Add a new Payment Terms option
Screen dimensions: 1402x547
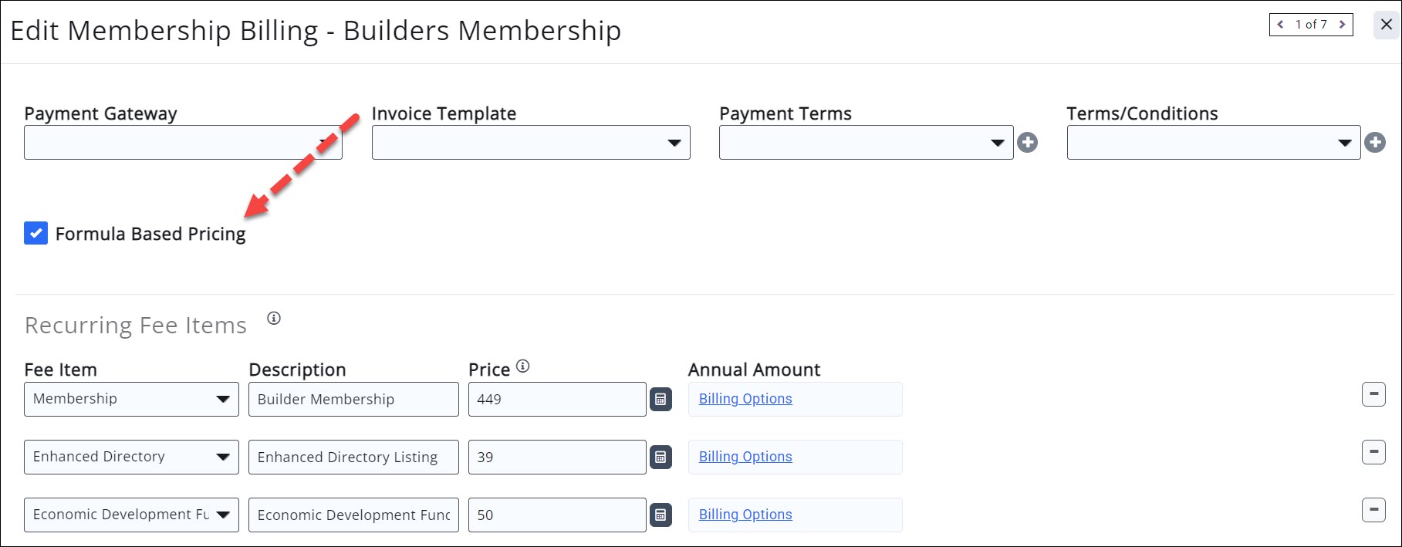1027,143
